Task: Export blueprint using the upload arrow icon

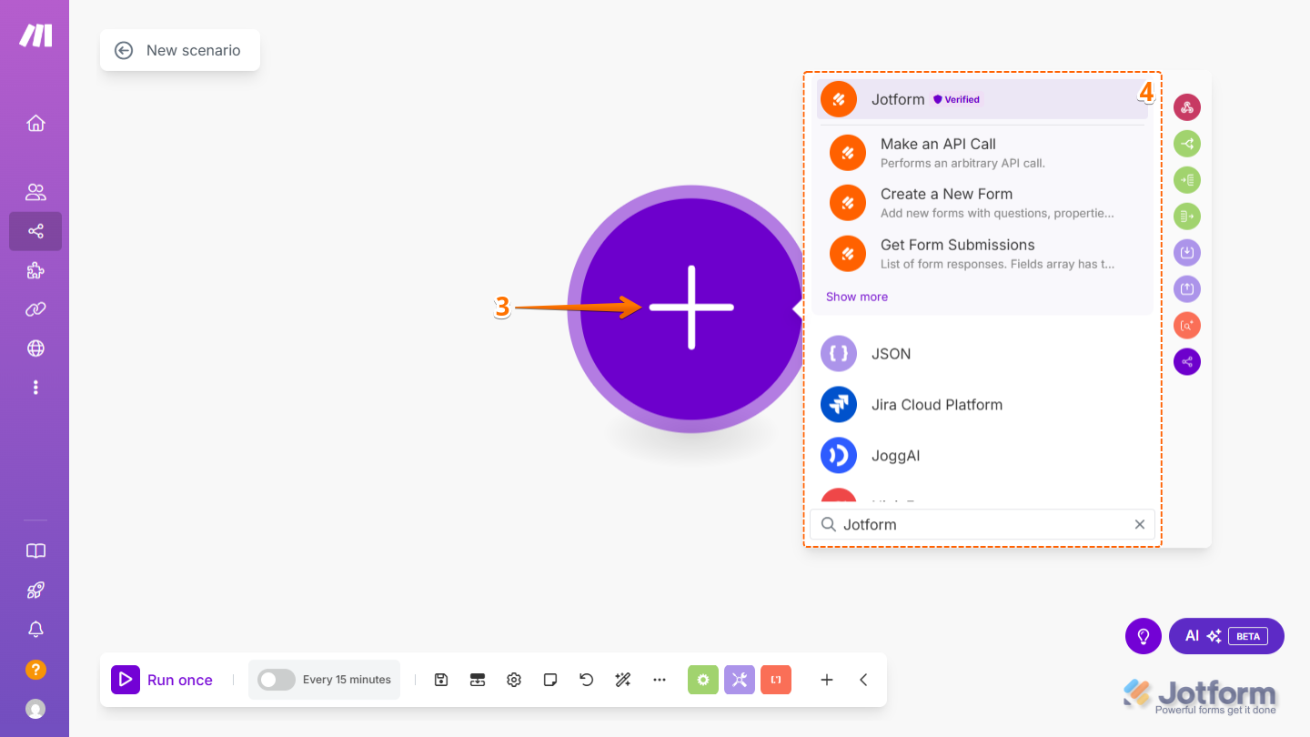Action: 1187,288
